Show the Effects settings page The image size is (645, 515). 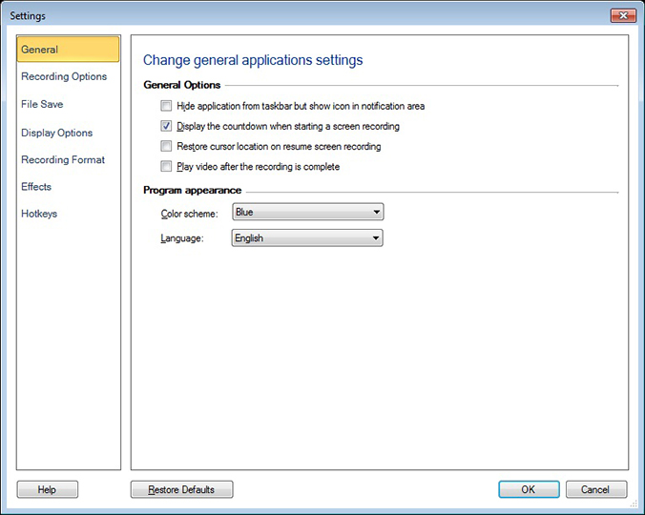(36, 187)
